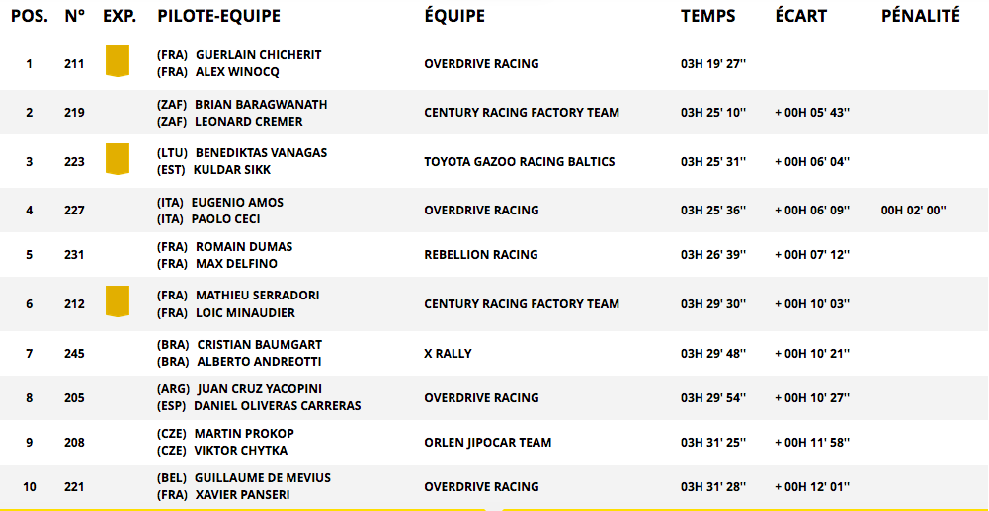The image size is (989, 511).
Task: Select Guillaume de Mevius in position 10
Action: 263,478
